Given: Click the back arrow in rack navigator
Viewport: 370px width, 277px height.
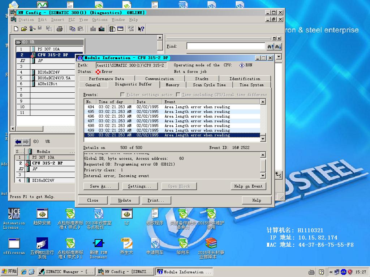Looking at the screenshot, I should pos(18,142).
